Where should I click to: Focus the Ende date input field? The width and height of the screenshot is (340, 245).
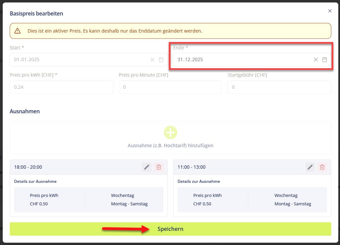click(x=242, y=59)
